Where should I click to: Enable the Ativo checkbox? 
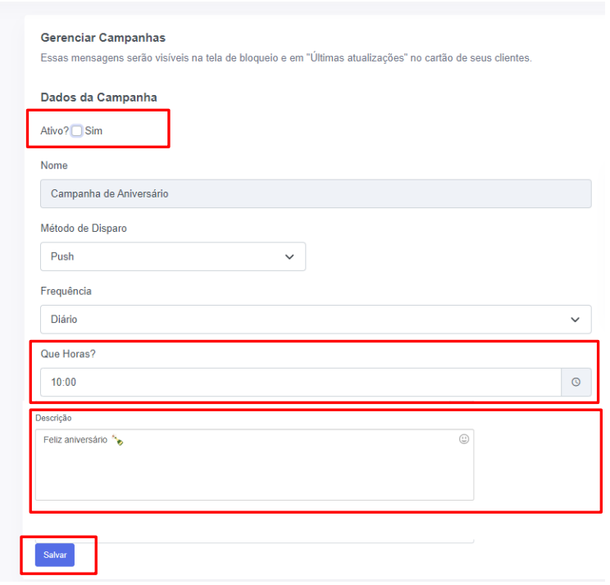76,130
